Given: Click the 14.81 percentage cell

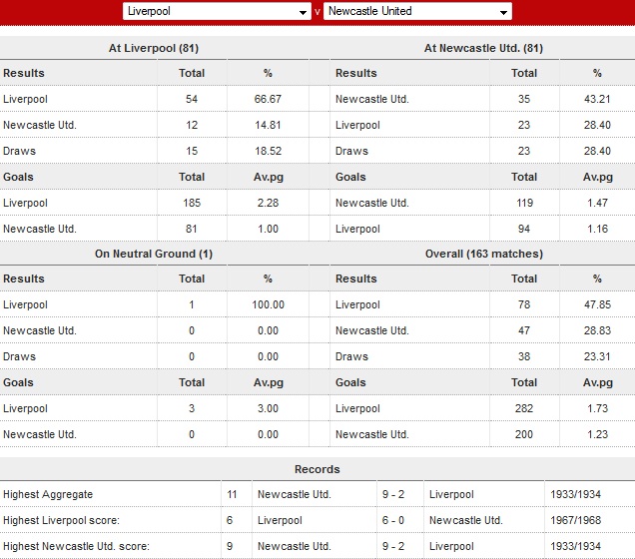Looking at the screenshot, I should [268, 125].
